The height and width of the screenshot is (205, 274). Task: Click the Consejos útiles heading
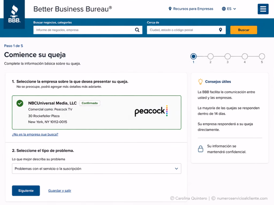tap(218, 82)
